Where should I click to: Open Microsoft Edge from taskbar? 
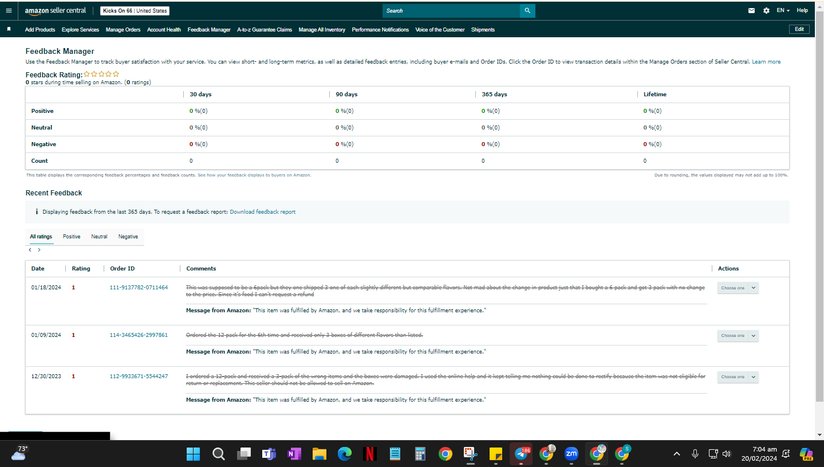[x=345, y=454]
